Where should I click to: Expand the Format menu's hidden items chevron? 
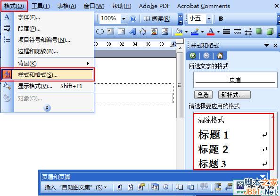click(x=47, y=108)
